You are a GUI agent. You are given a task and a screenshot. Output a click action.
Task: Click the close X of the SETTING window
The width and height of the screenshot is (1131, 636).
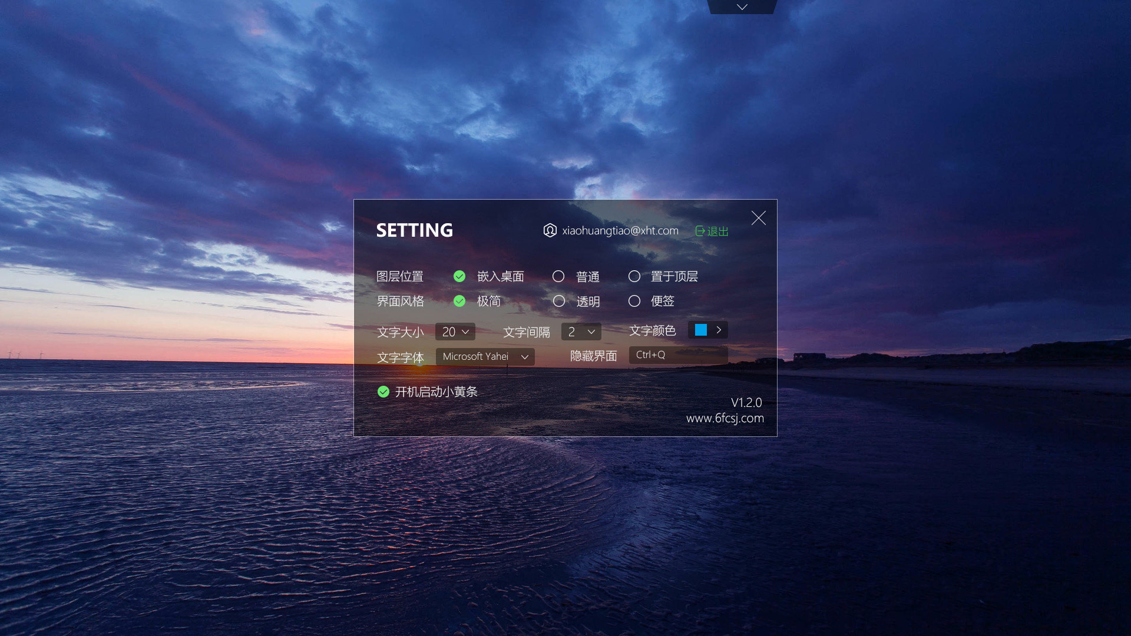pyautogui.click(x=759, y=218)
